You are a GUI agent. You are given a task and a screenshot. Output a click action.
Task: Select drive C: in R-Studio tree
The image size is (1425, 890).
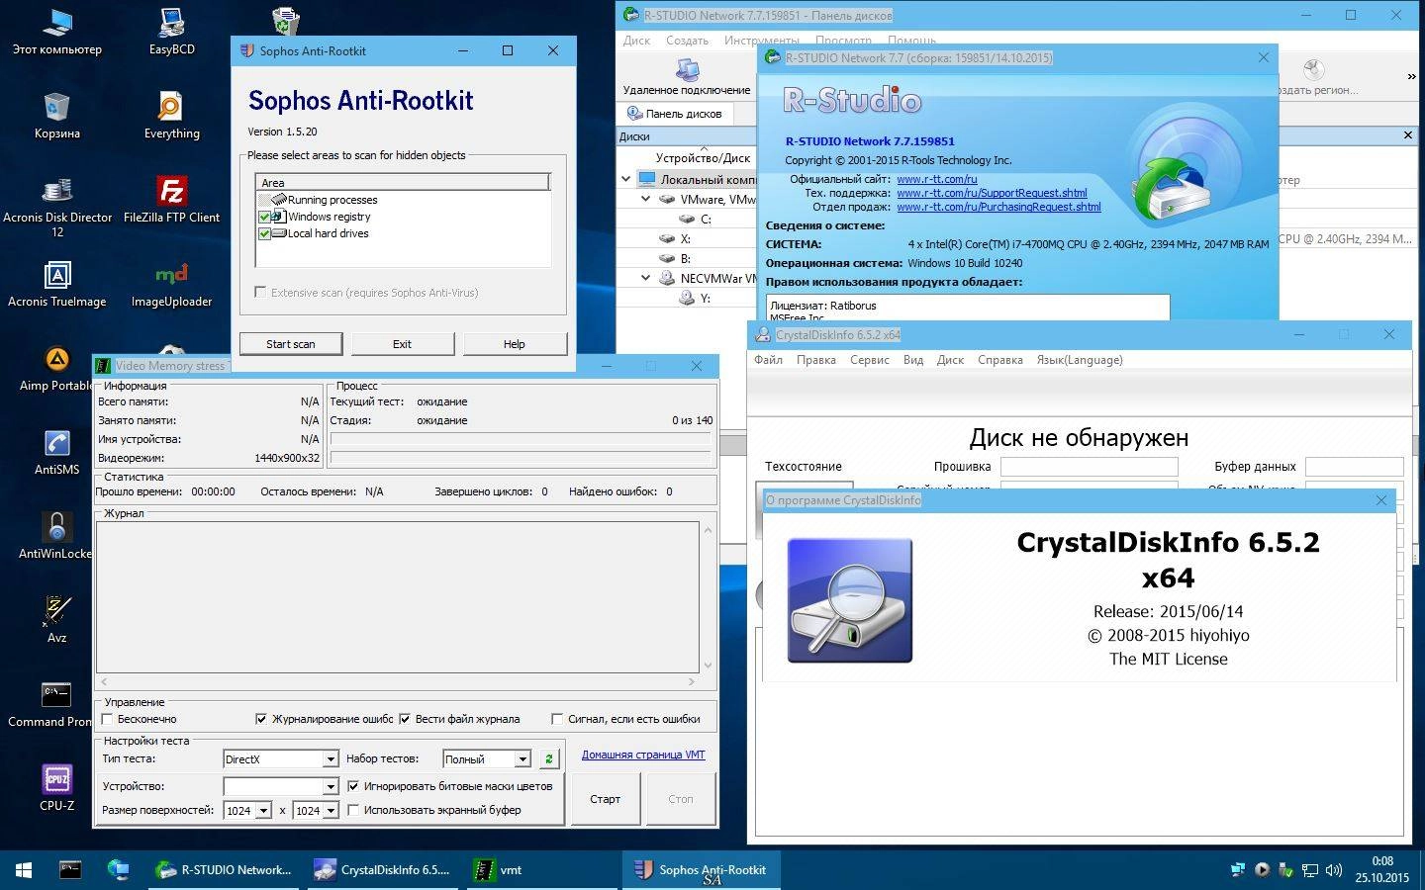706,219
